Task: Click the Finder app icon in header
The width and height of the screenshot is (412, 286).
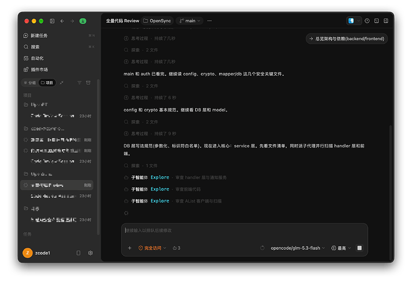Action: click(x=351, y=21)
